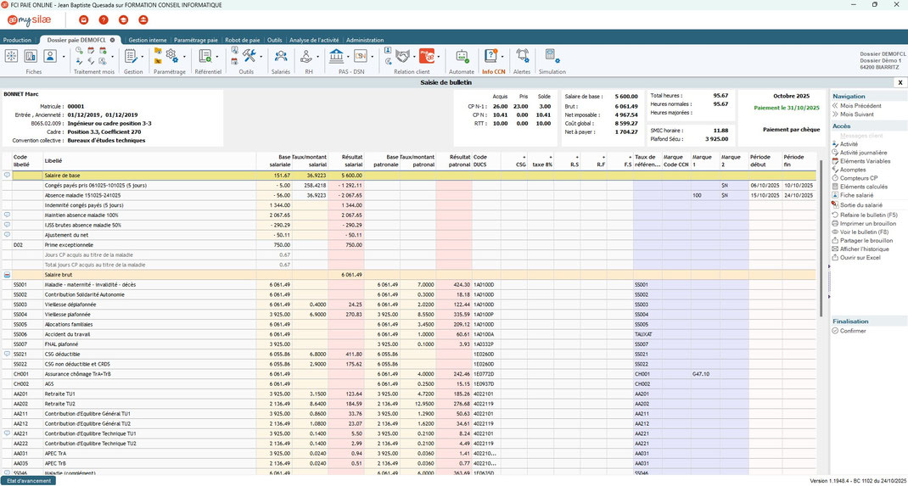
Task: Click the red help question mark icon
Action: (104, 19)
